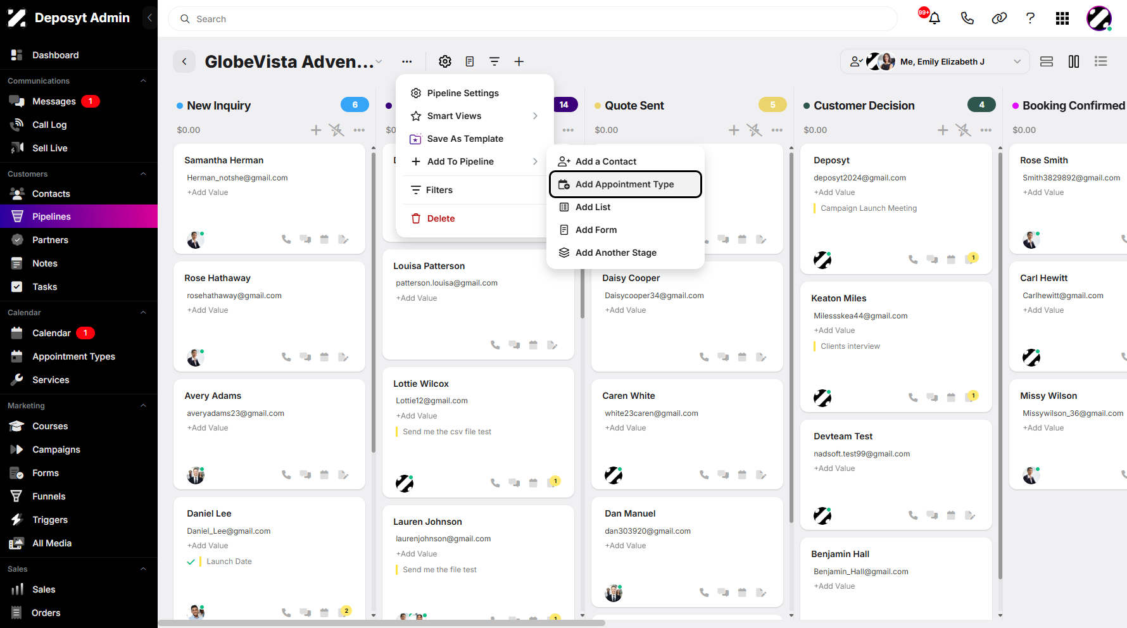Toggle Launch Date task checkmark on Daniel Lee

click(x=191, y=562)
